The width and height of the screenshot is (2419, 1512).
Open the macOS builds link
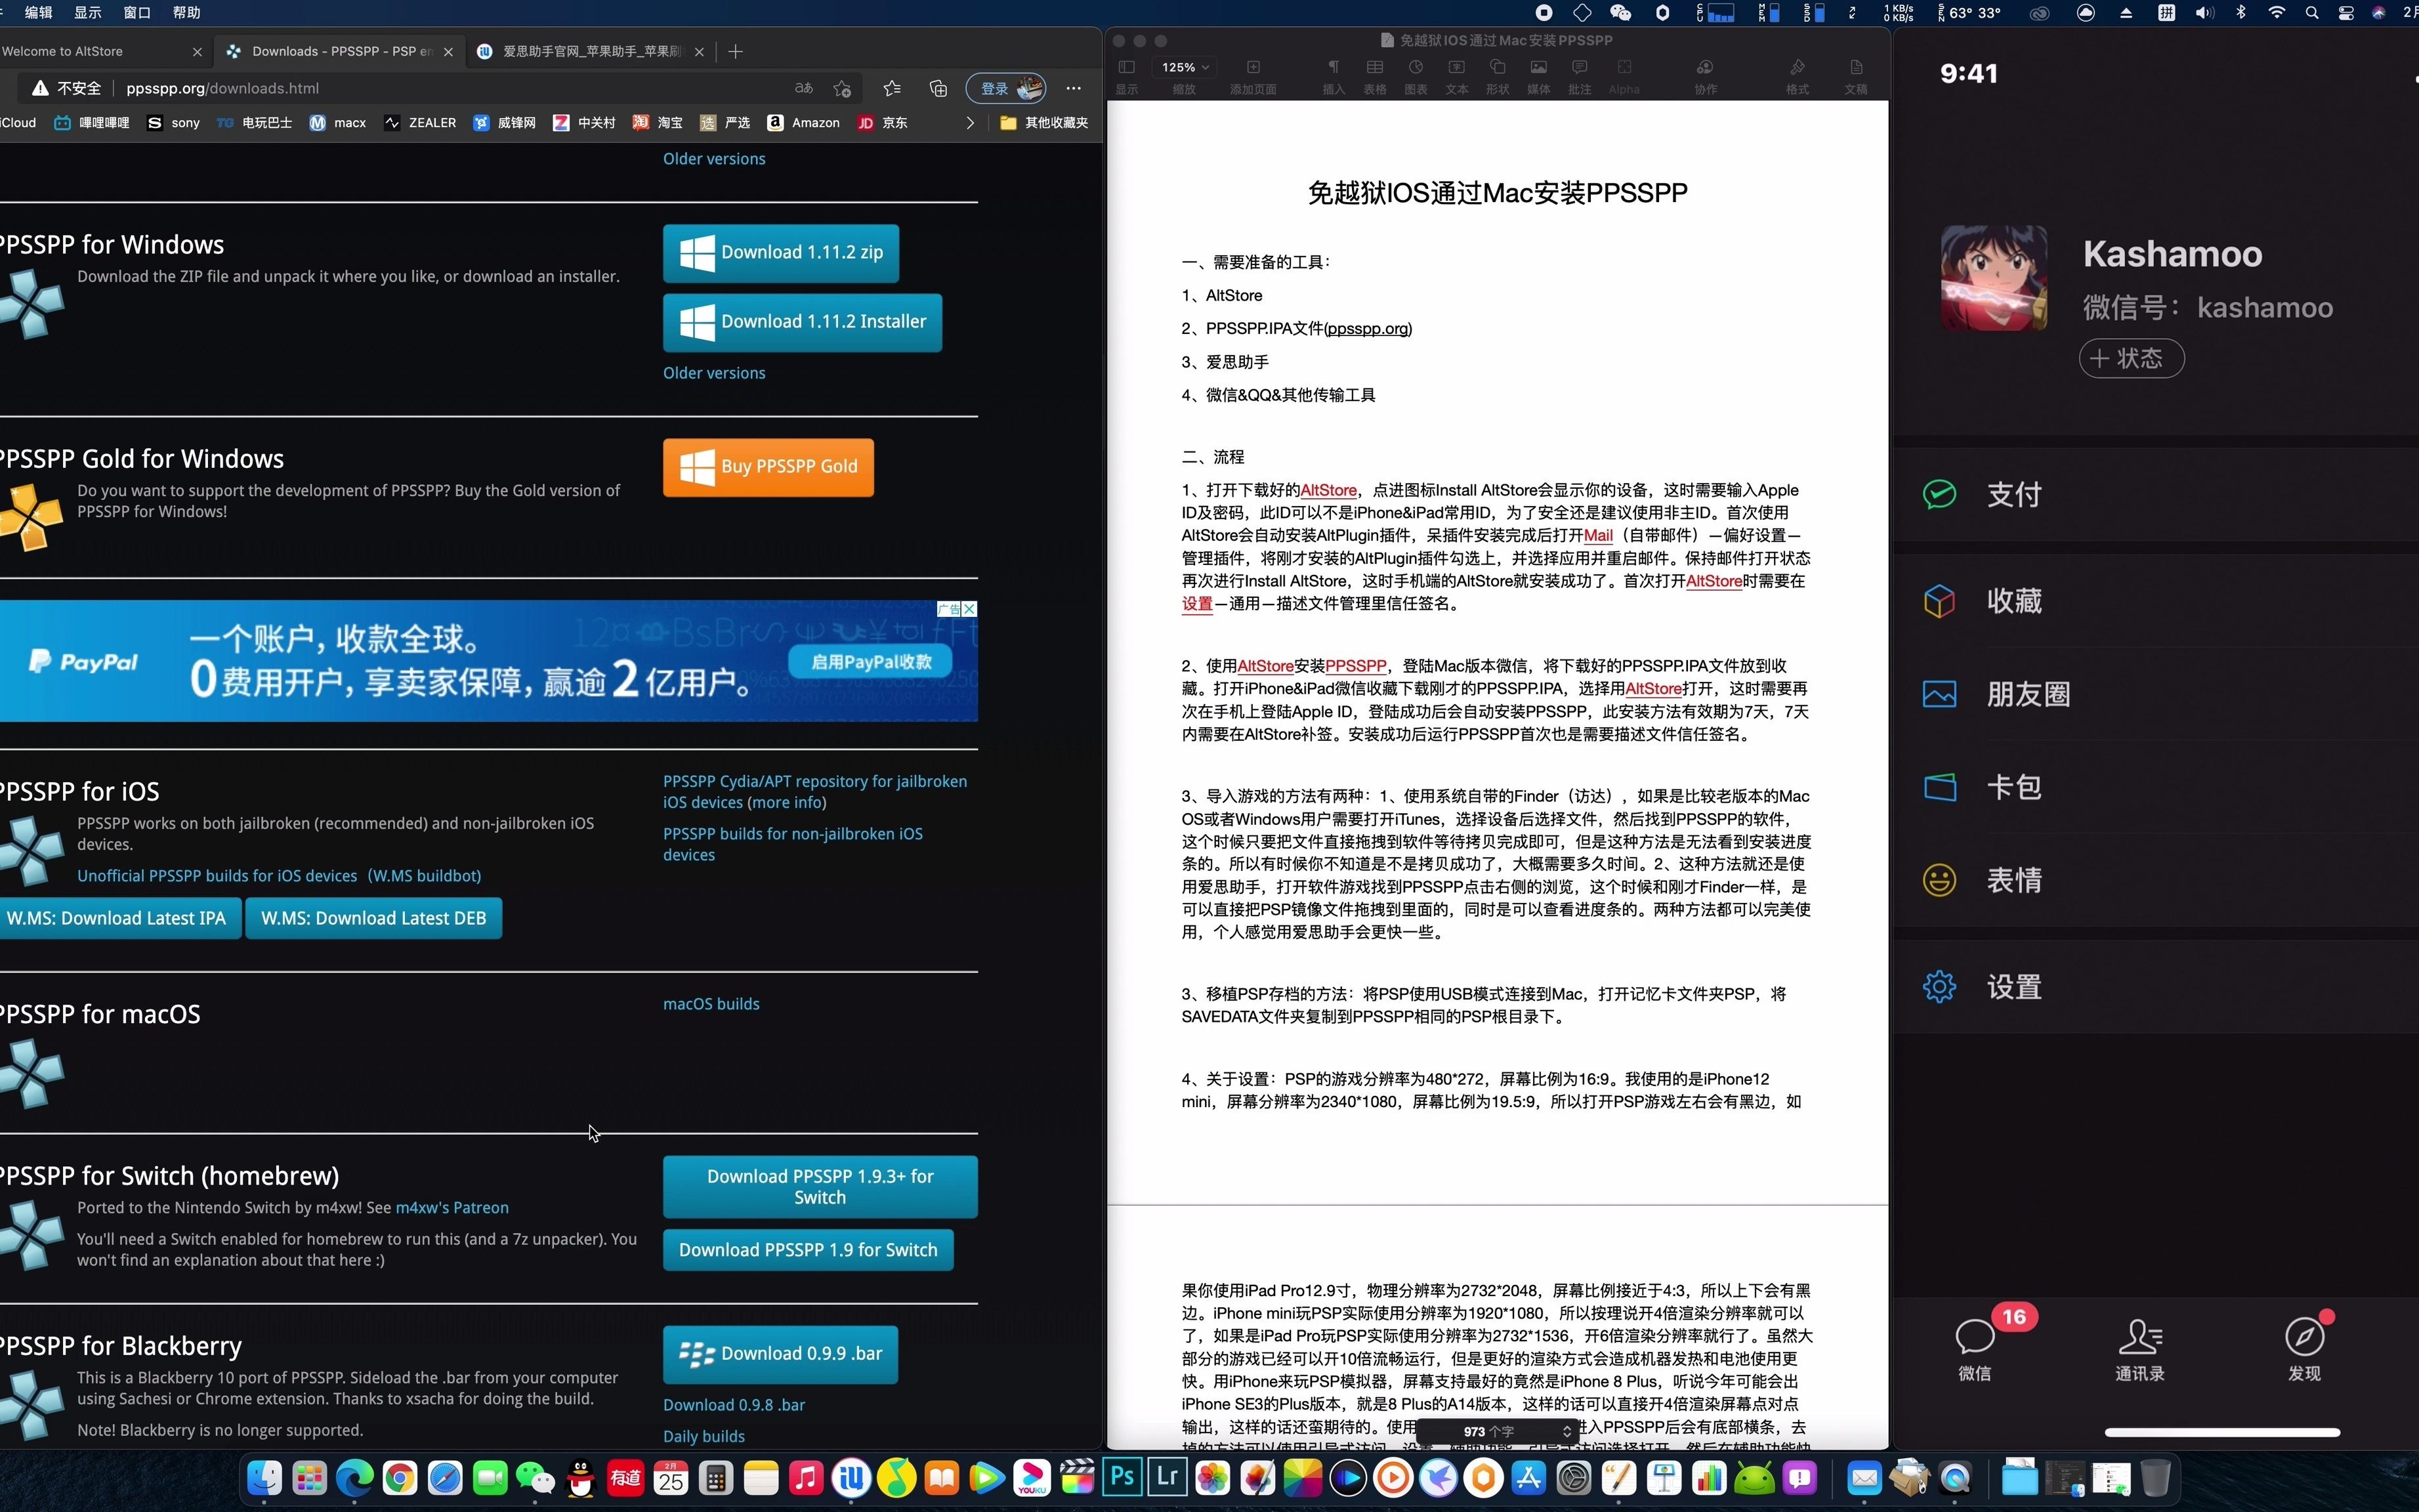tap(711, 1004)
